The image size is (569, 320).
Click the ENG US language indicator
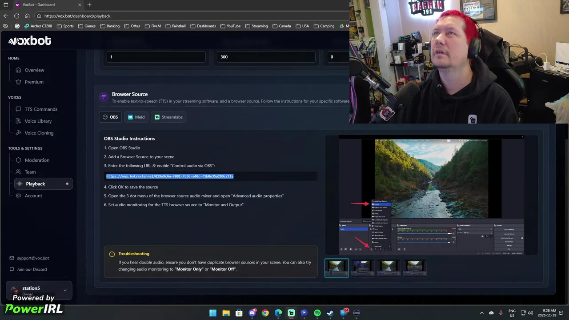[x=512, y=313]
